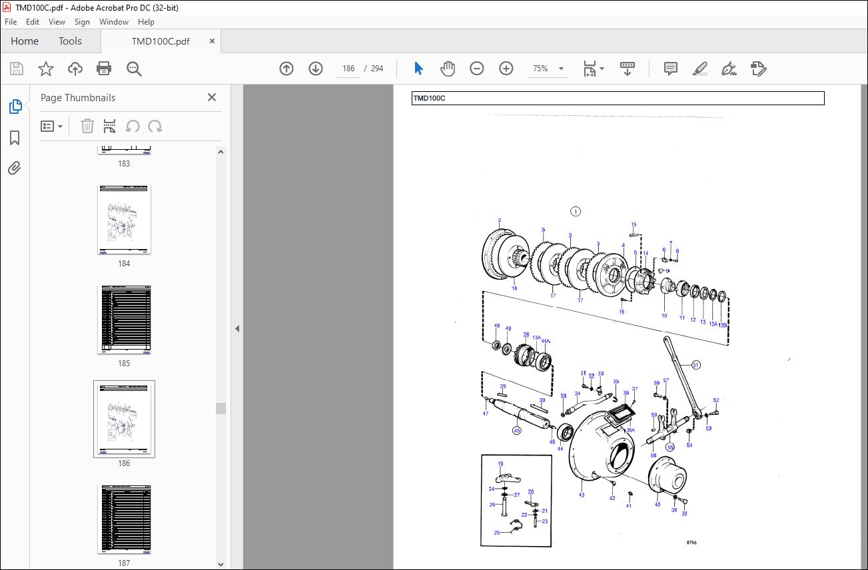
Task: Click the insert page break icon in thumbnails
Action: 110,126
